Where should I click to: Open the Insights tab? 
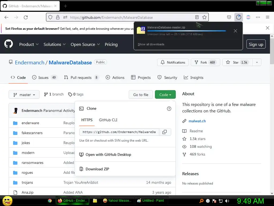point(193,78)
